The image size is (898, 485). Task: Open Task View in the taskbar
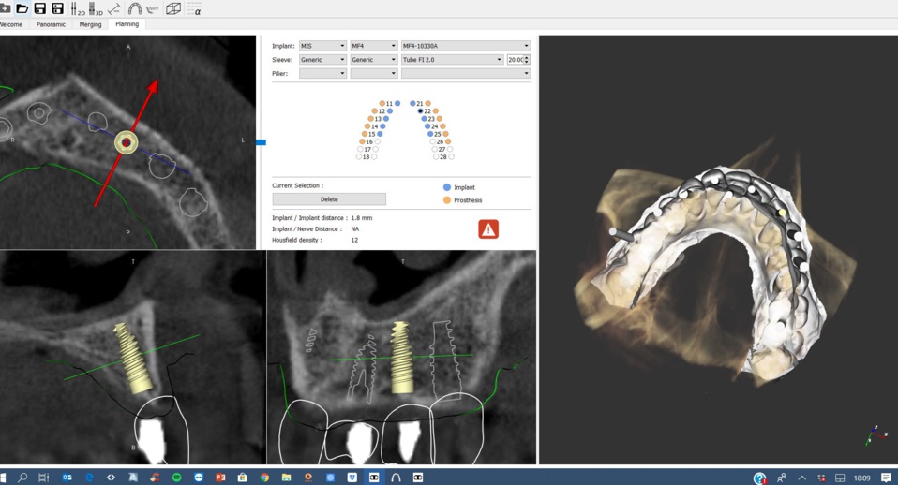43,477
